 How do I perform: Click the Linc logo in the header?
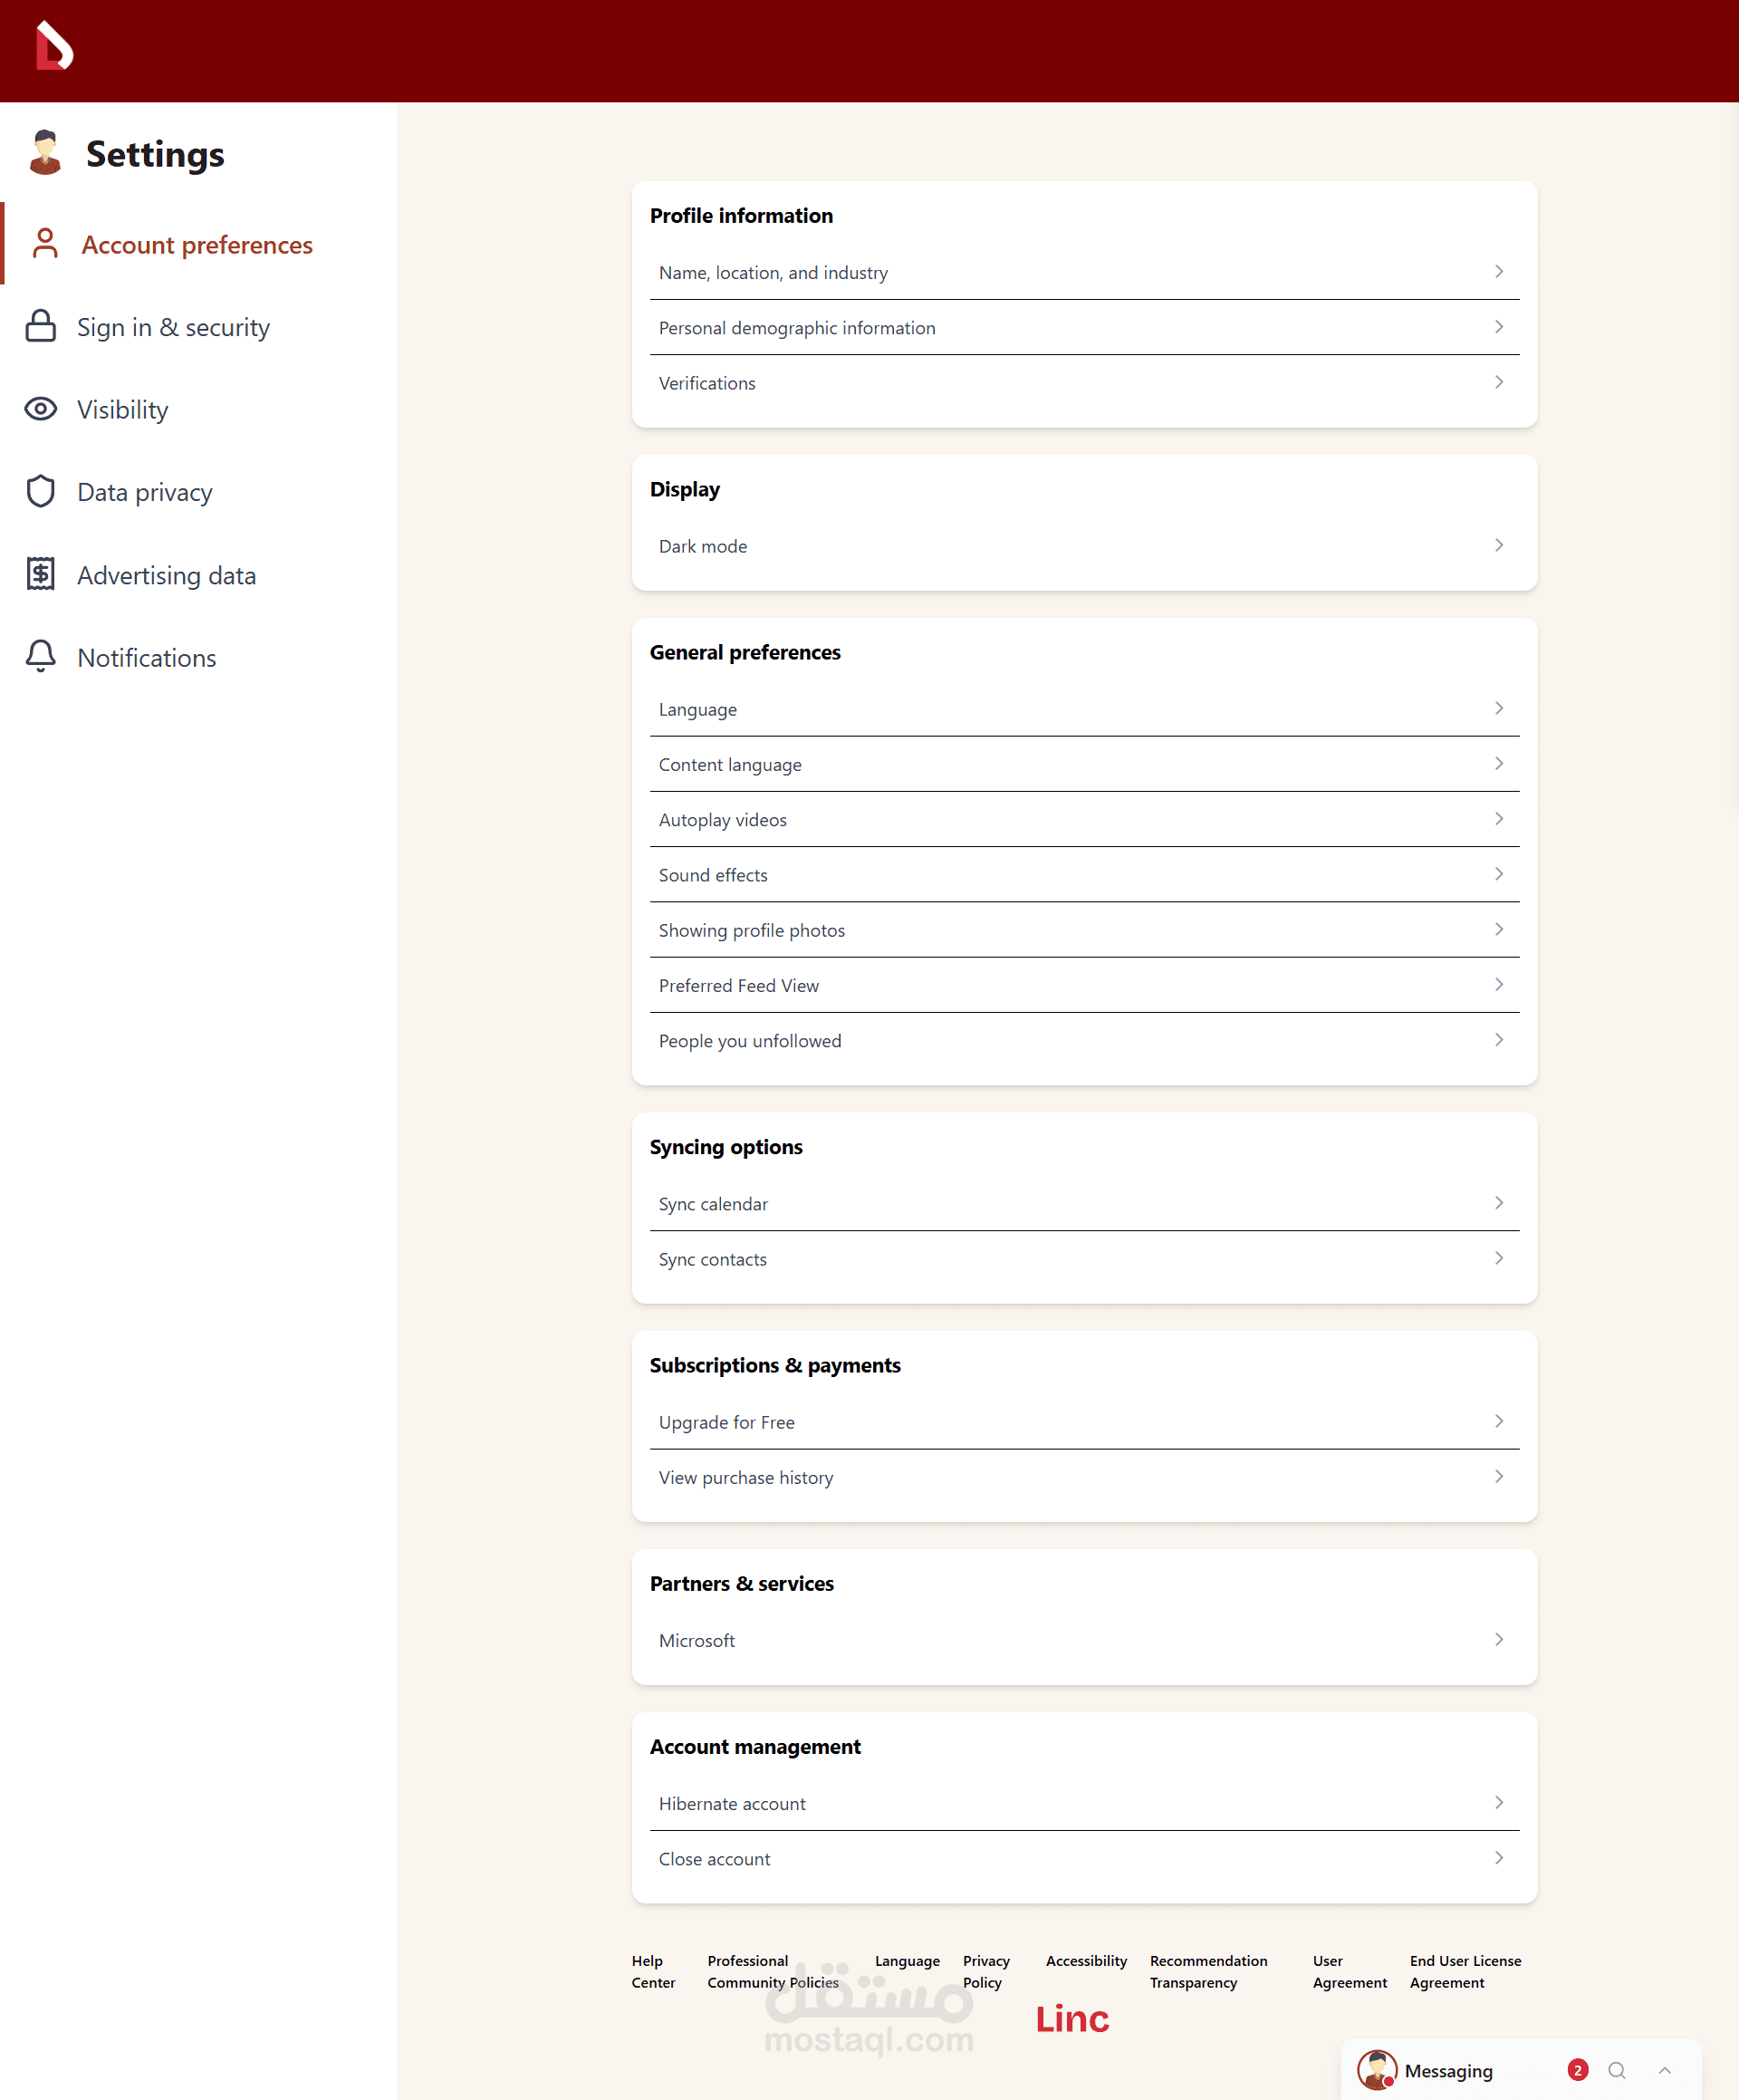54,46
